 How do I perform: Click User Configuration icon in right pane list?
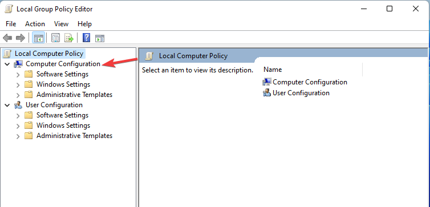(267, 93)
